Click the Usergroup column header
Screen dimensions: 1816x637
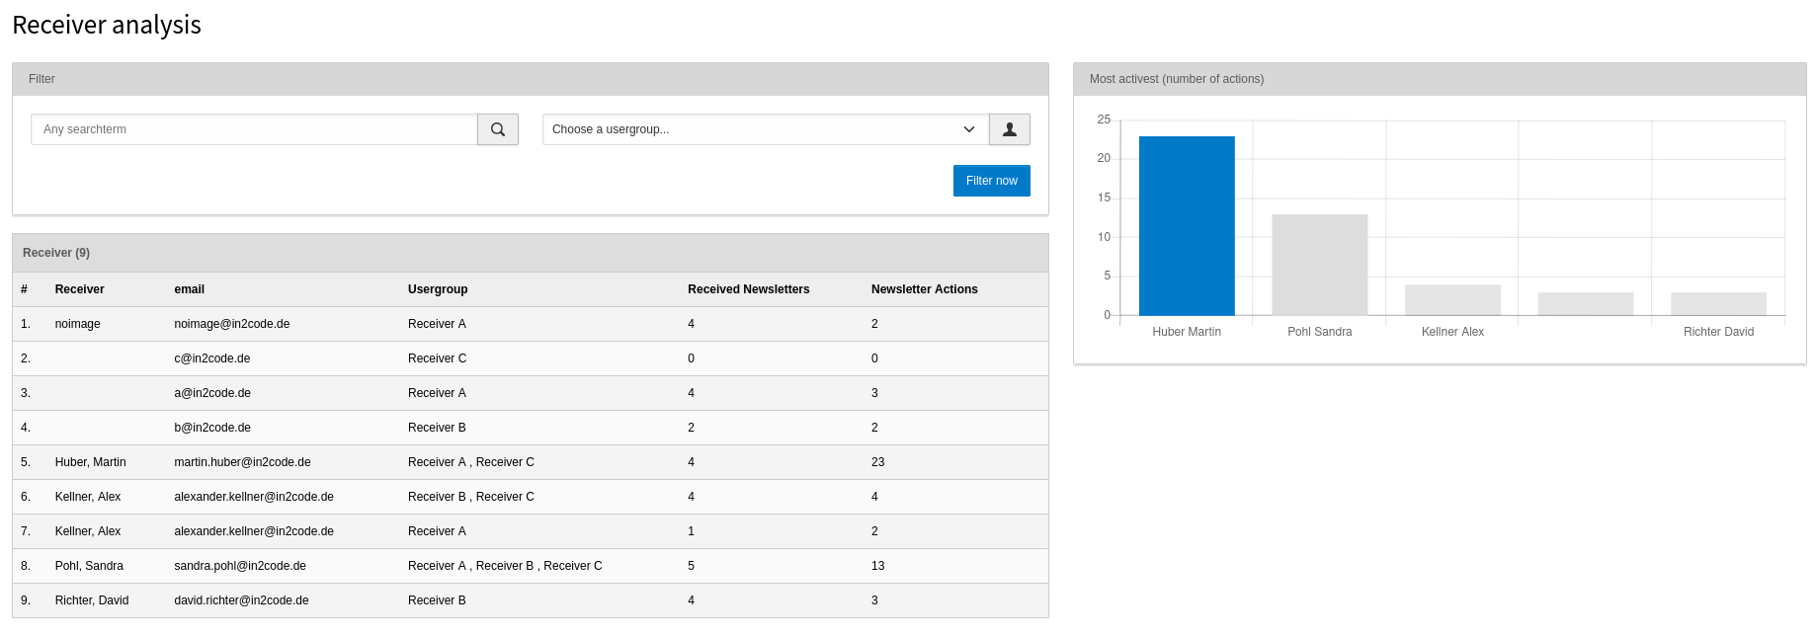[438, 289]
